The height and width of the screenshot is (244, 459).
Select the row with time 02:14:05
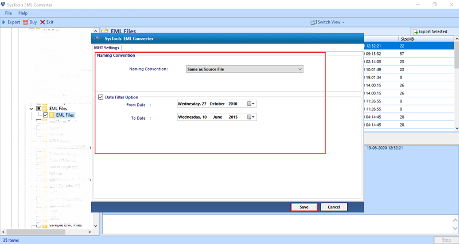[409, 62]
